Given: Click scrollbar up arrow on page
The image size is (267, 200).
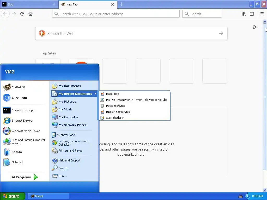Looking at the screenshot, I should [265, 21].
